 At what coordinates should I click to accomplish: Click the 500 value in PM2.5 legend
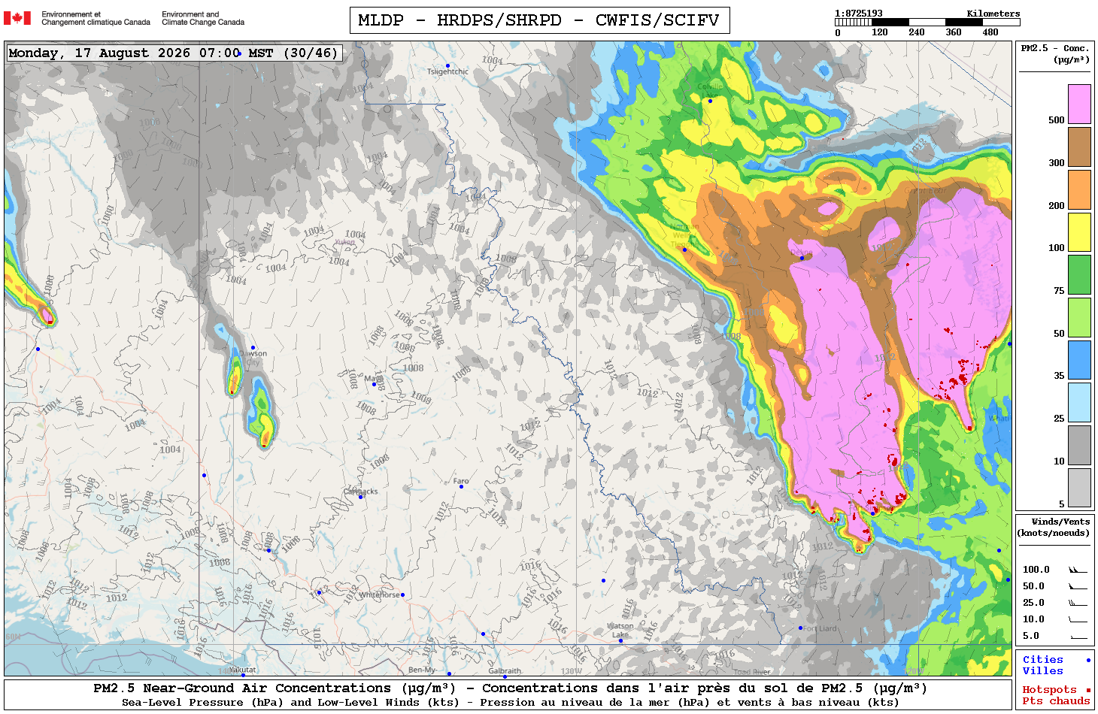(x=1056, y=120)
